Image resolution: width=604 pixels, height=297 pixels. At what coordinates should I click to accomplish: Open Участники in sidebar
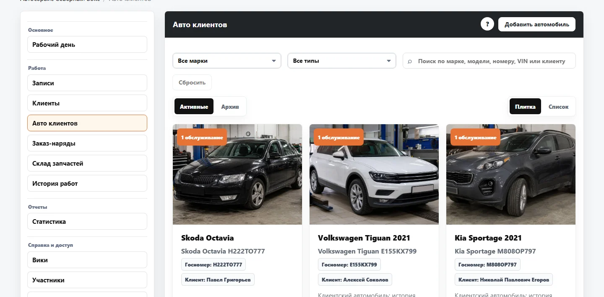pyautogui.click(x=87, y=280)
